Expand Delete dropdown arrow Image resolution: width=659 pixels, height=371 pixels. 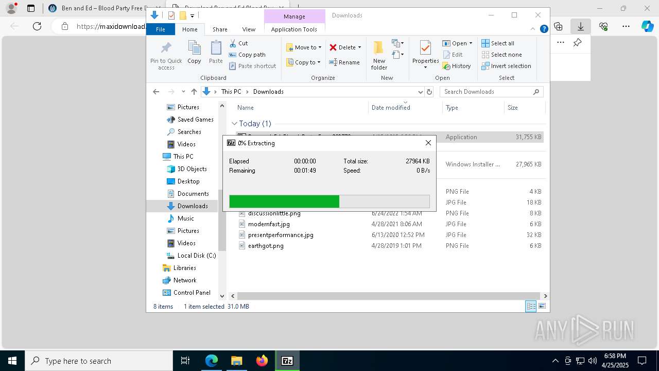click(359, 47)
